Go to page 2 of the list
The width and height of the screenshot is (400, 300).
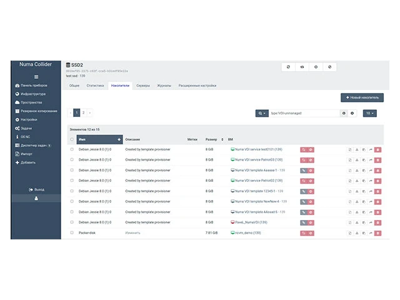coord(82,112)
